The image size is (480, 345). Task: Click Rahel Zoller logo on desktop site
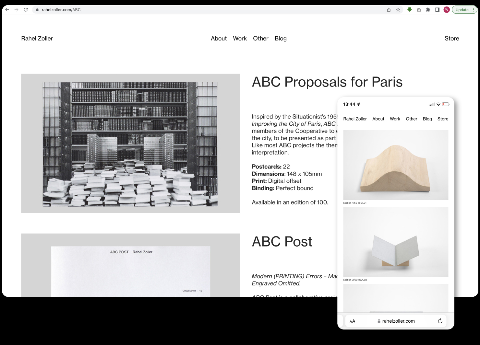click(37, 39)
